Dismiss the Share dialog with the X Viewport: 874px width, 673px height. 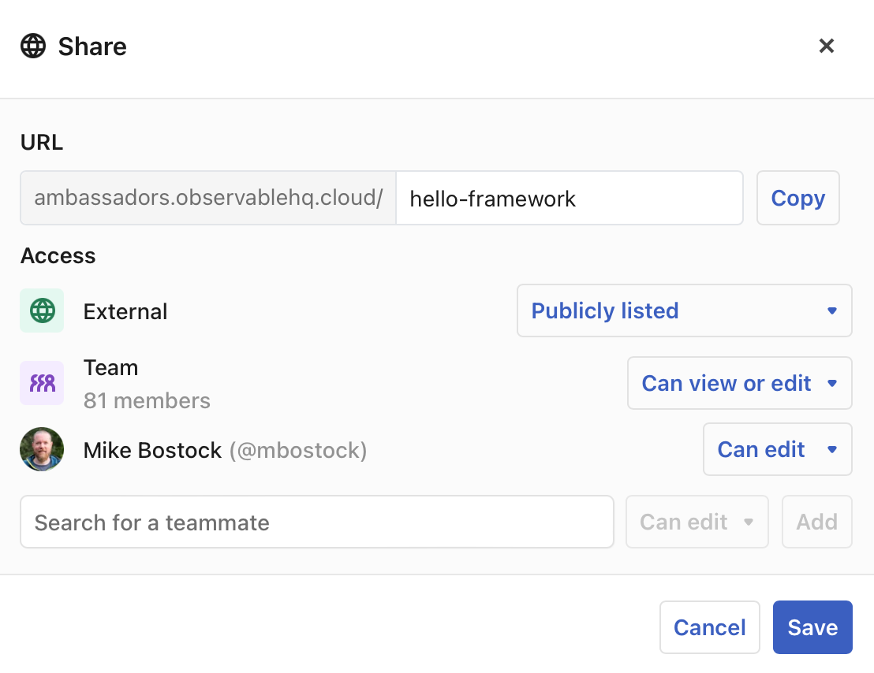826,46
